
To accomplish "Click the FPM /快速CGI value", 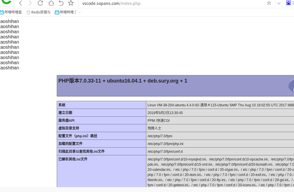I will coord(159,120).
